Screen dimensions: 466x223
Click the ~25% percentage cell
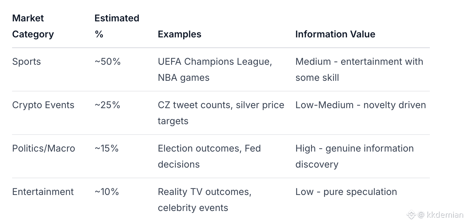pos(107,105)
